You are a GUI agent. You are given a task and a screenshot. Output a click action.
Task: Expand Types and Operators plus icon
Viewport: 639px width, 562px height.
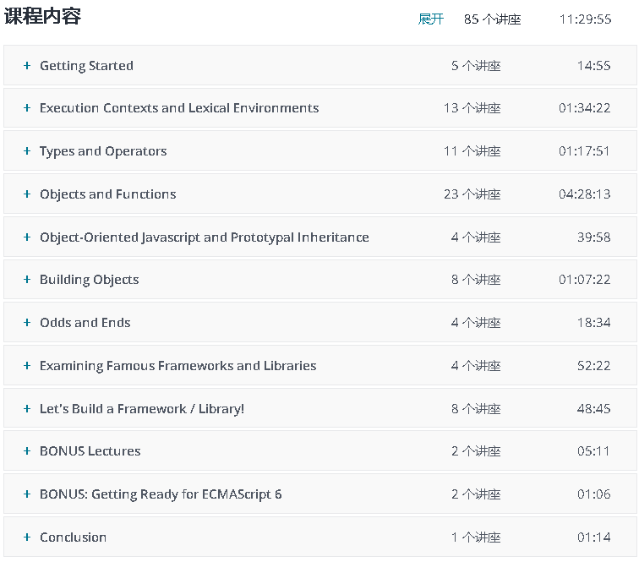(x=27, y=151)
